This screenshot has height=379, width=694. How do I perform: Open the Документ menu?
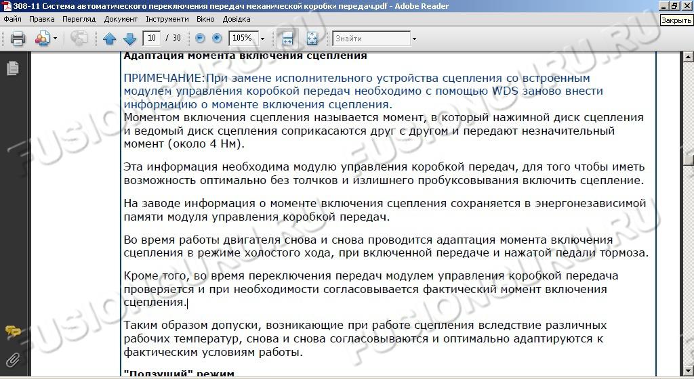click(121, 19)
